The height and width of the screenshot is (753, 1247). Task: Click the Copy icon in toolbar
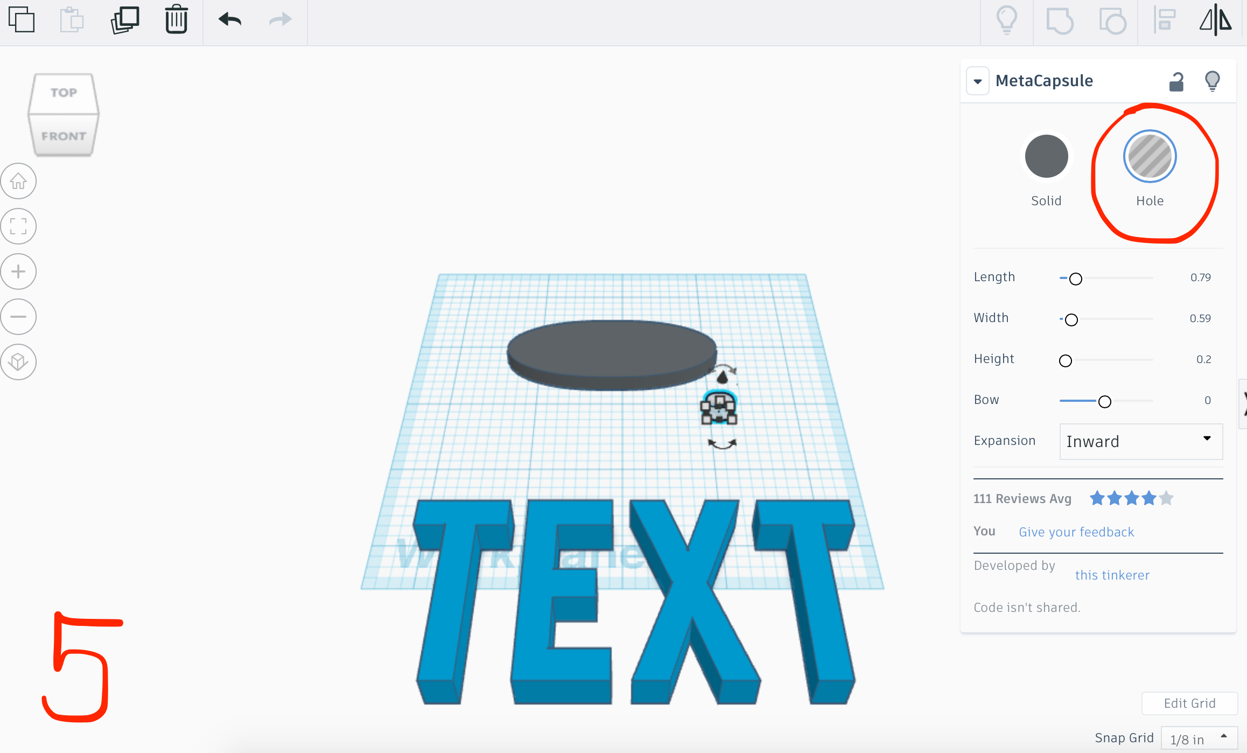tap(22, 20)
